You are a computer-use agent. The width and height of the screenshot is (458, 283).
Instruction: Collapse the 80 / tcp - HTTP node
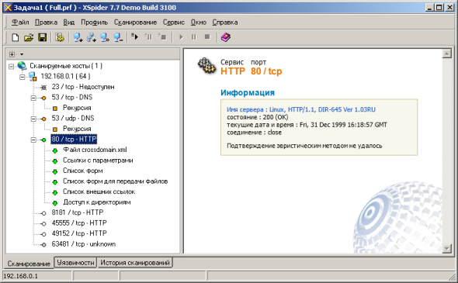click(33, 140)
